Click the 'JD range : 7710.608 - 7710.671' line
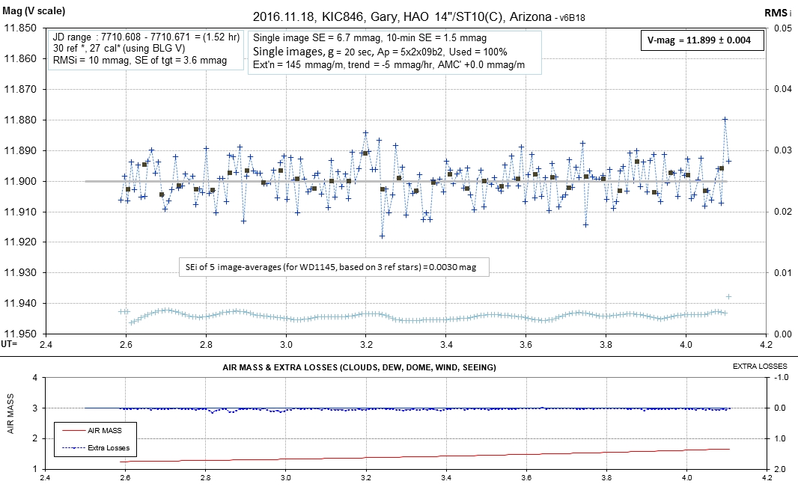 (146, 37)
